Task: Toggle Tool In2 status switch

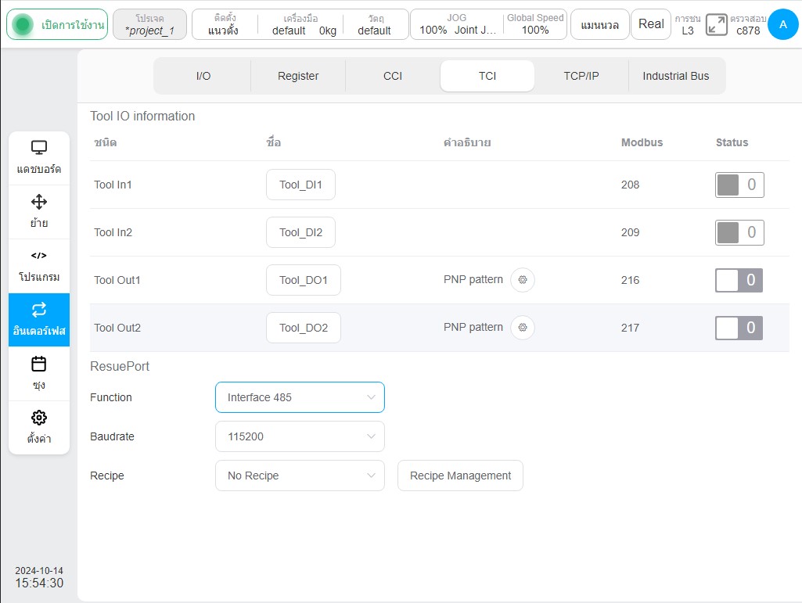Action: click(x=739, y=232)
